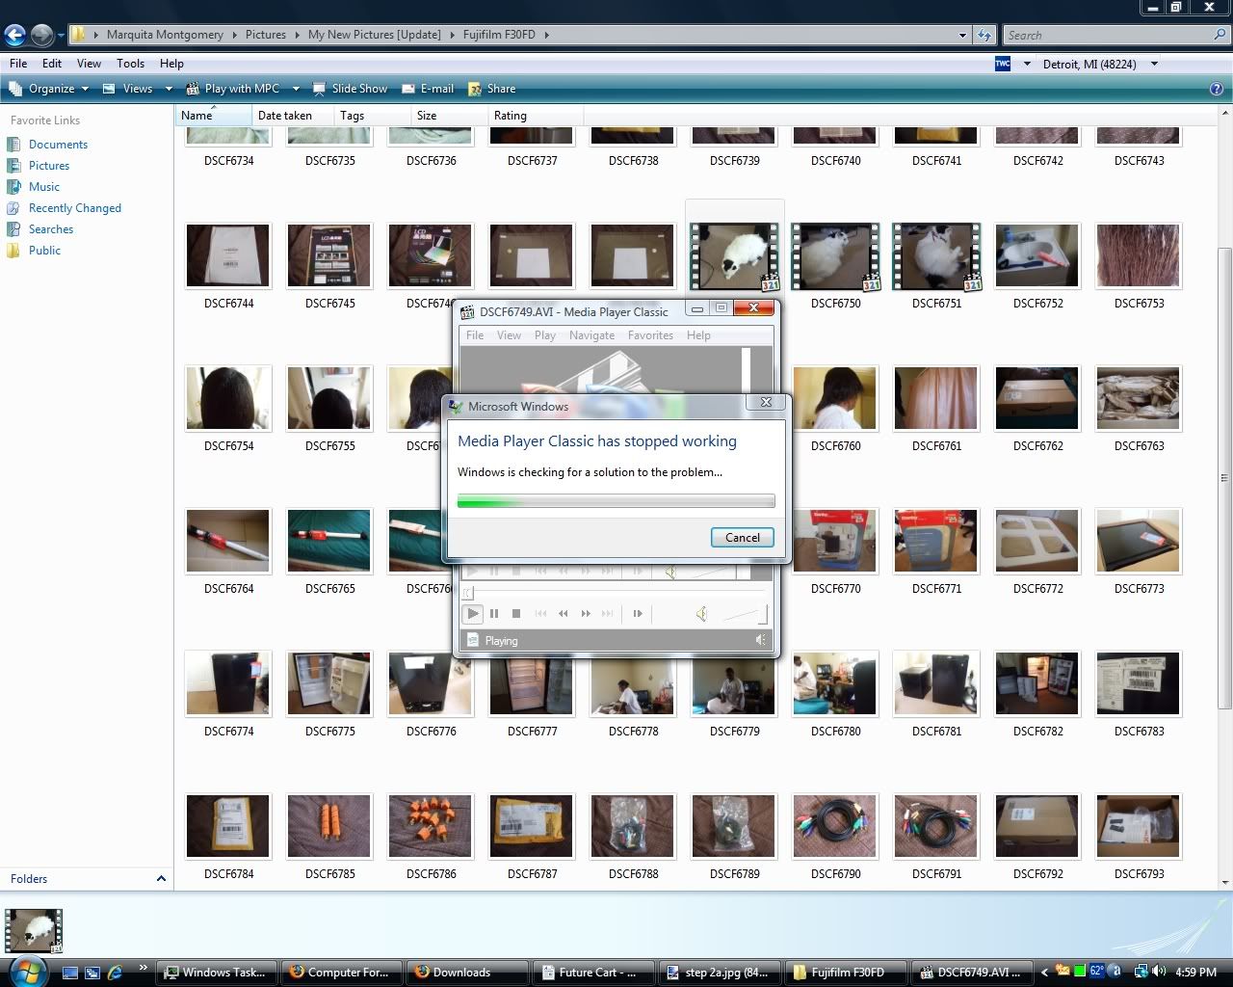Open the Explorer help question-mark icon
Image resolution: width=1233 pixels, height=987 pixels.
(1216, 89)
